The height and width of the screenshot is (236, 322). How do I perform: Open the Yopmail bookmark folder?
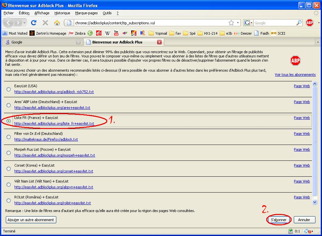click(x=158, y=33)
